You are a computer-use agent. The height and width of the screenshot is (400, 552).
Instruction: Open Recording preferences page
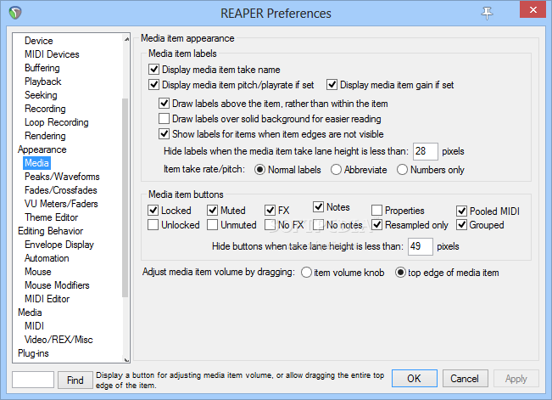[45, 109]
